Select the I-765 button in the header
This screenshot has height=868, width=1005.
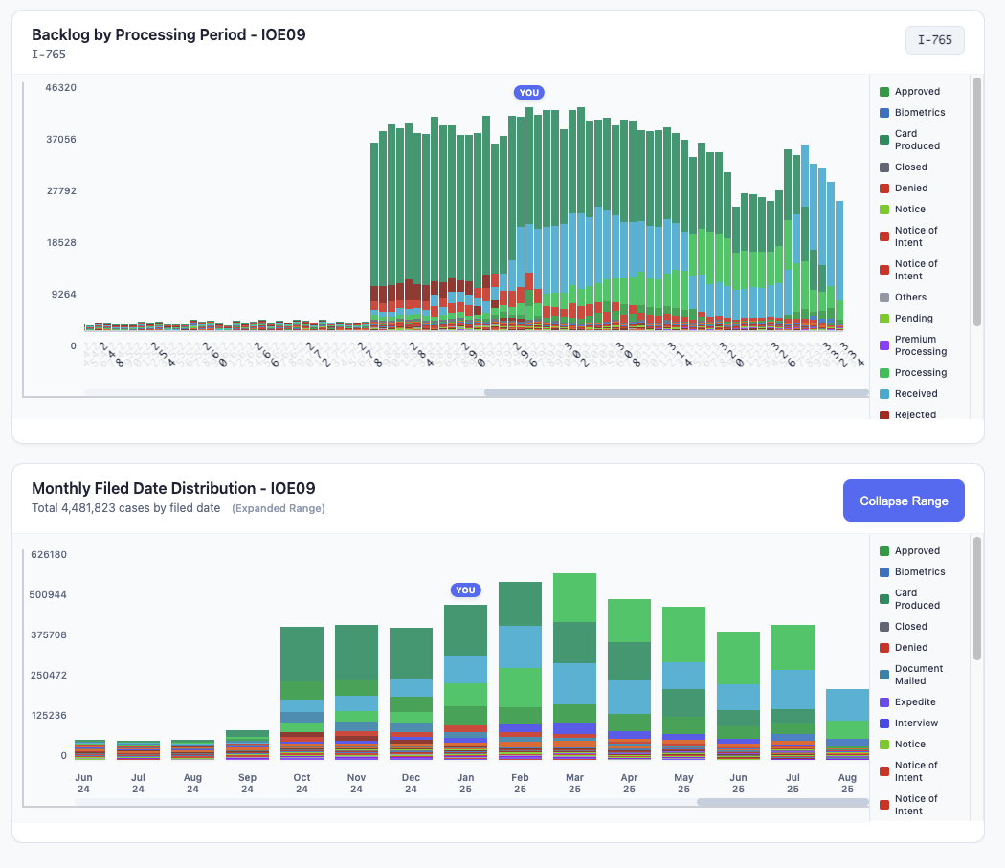[934, 40]
